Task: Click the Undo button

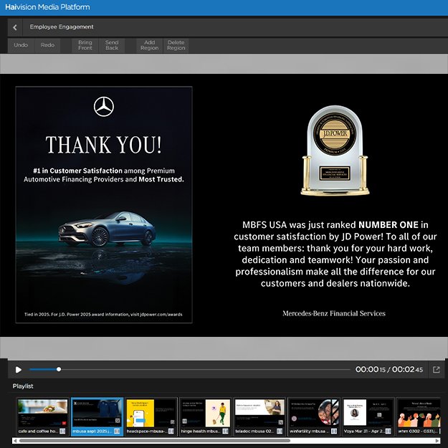Action: point(21,45)
